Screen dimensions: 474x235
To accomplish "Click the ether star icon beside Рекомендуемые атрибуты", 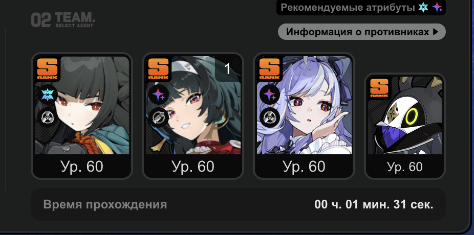I will [x=437, y=7].
